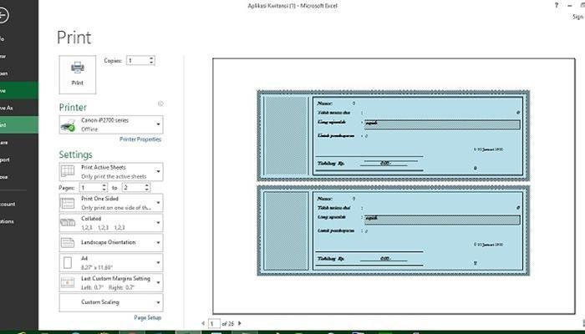Expand the A4 paper size dropdown
Image resolution: width=585 pixels, height=334 pixels.
tap(111, 262)
